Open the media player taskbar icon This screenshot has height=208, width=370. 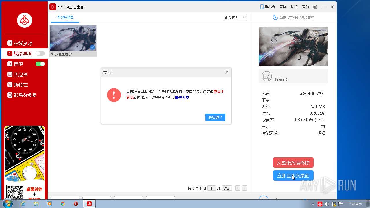49,204
